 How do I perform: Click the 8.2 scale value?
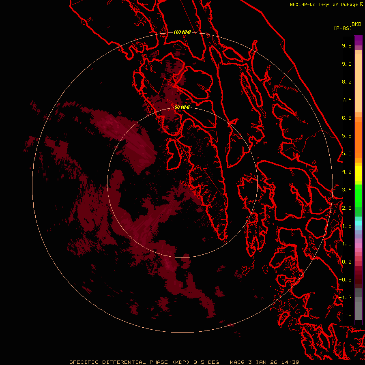(347, 82)
